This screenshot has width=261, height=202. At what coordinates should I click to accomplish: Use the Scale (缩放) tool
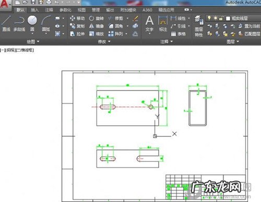click(x=96, y=34)
